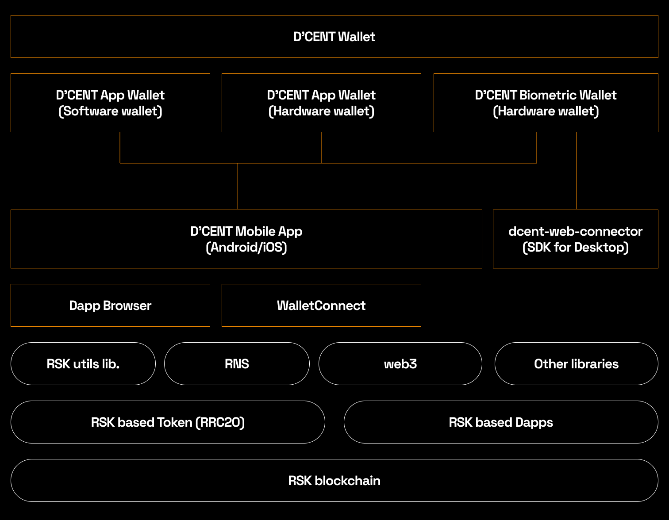Image resolution: width=669 pixels, height=520 pixels.
Task: Select the RSK blockchain pill
Action: 334,481
